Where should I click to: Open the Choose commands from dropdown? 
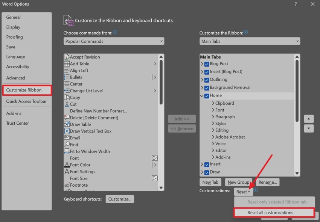pos(114,41)
